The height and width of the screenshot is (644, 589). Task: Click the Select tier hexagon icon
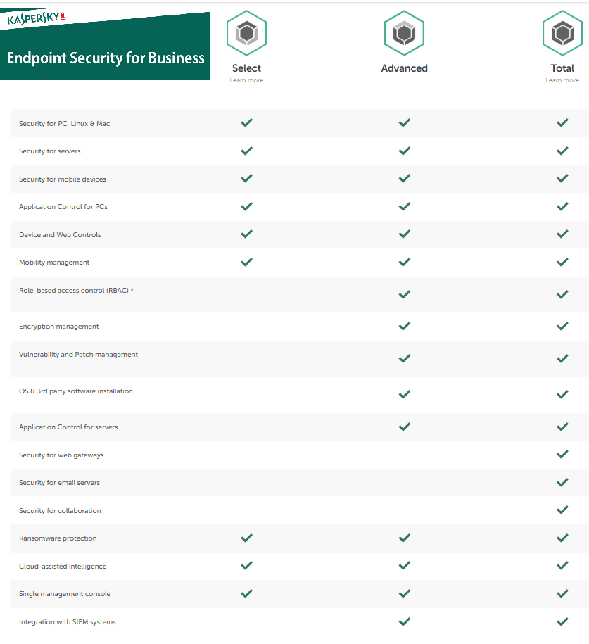[246, 33]
